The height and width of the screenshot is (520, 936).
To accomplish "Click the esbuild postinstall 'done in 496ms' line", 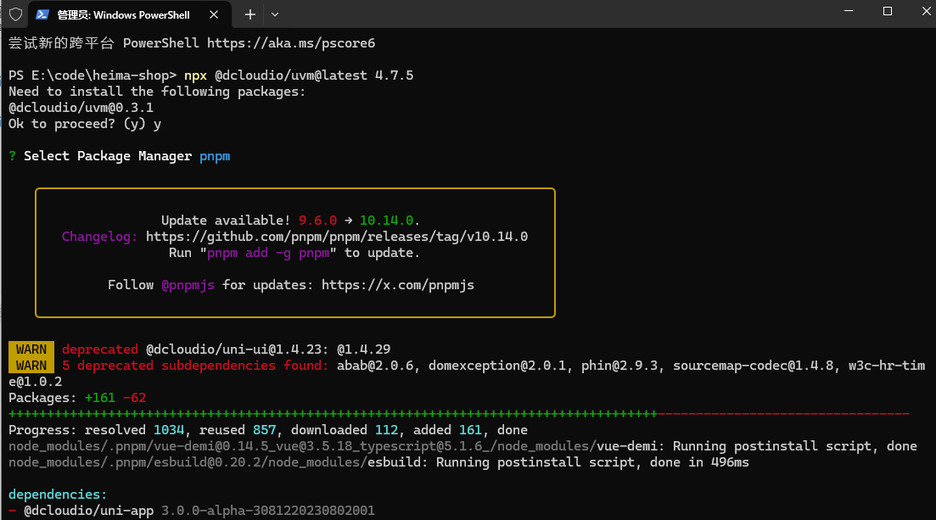I will (378, 462).
